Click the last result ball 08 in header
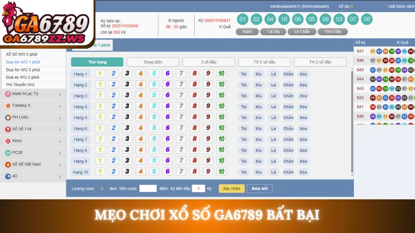Viewport: 415px width, 233px height. (367, 19)
